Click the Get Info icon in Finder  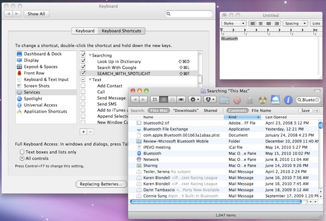tap(288, 100)
